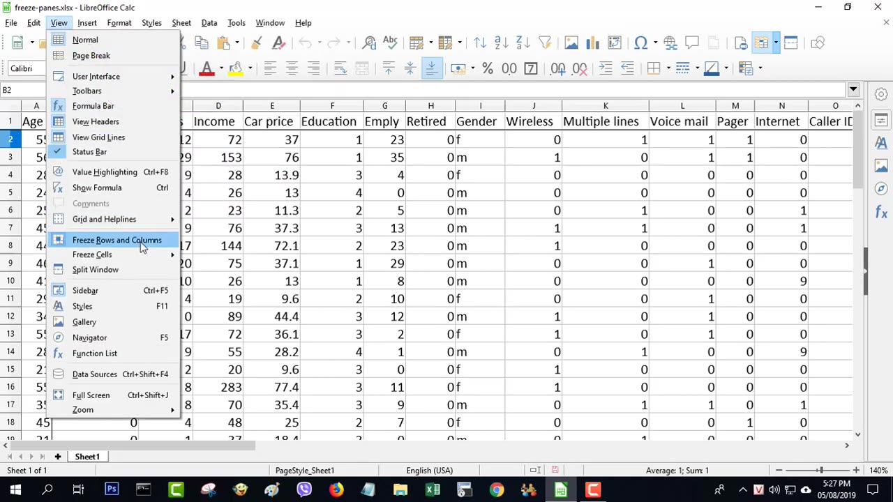
Task: Click the Insert Hyperlink toolbar icon
Action: click(670, 43)
